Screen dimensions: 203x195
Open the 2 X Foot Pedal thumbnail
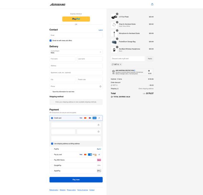[114, 17]
